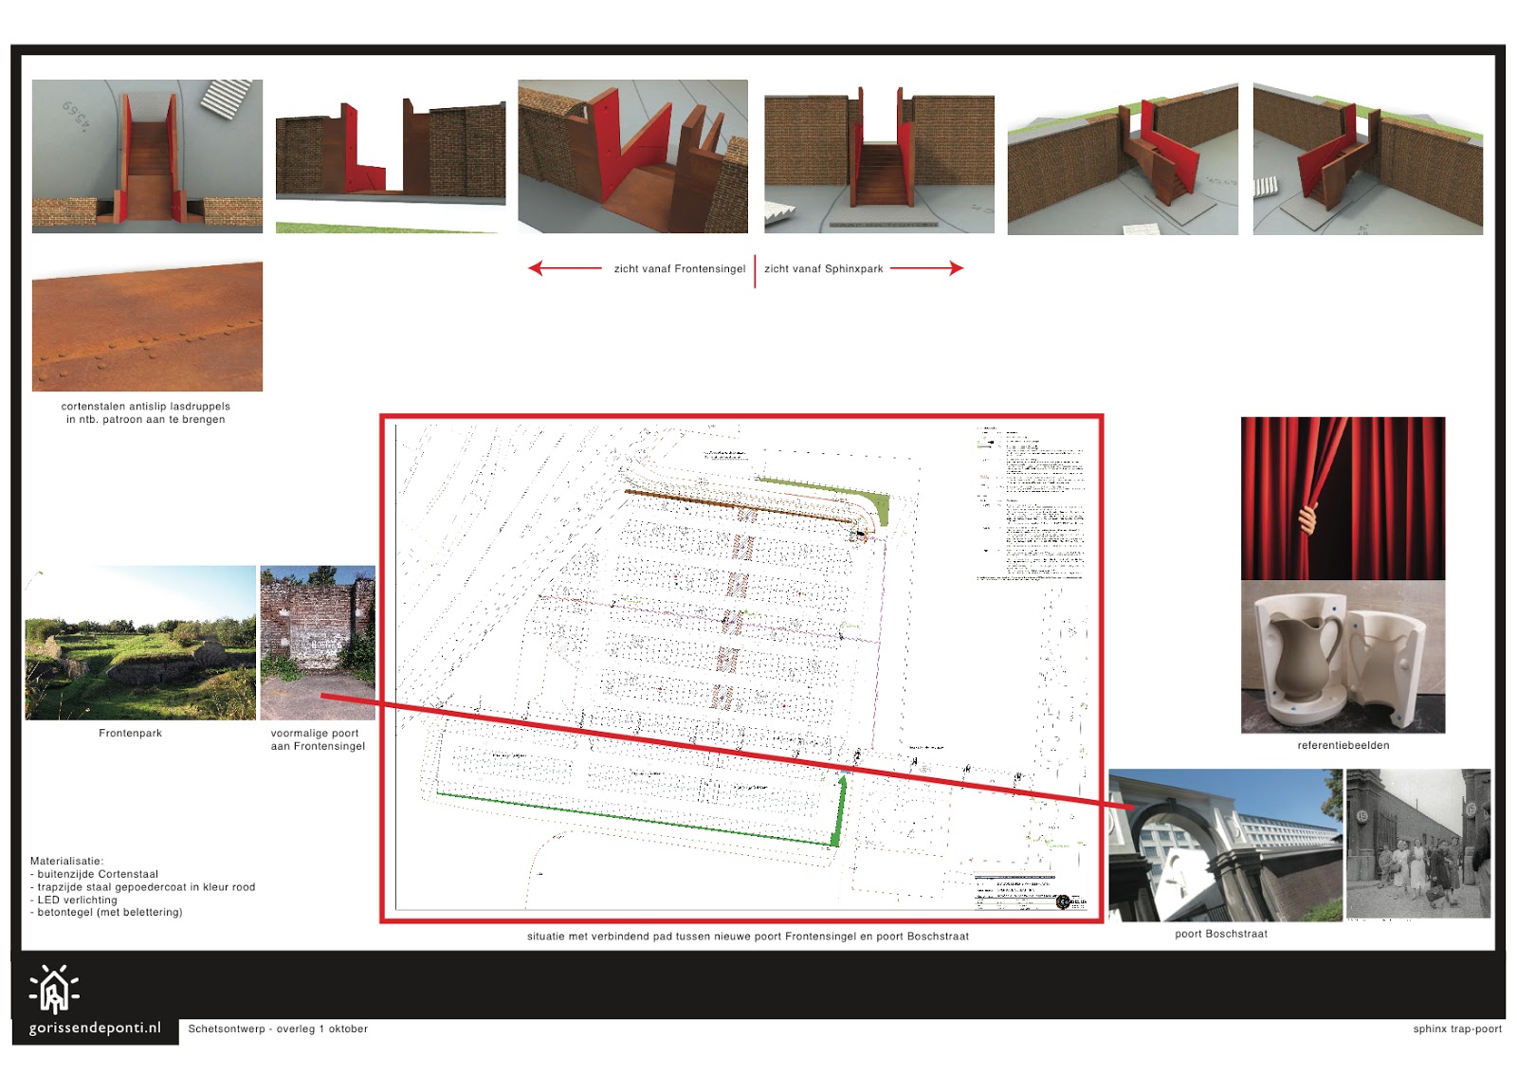Click the old brick gate photo

click(318, 643)
